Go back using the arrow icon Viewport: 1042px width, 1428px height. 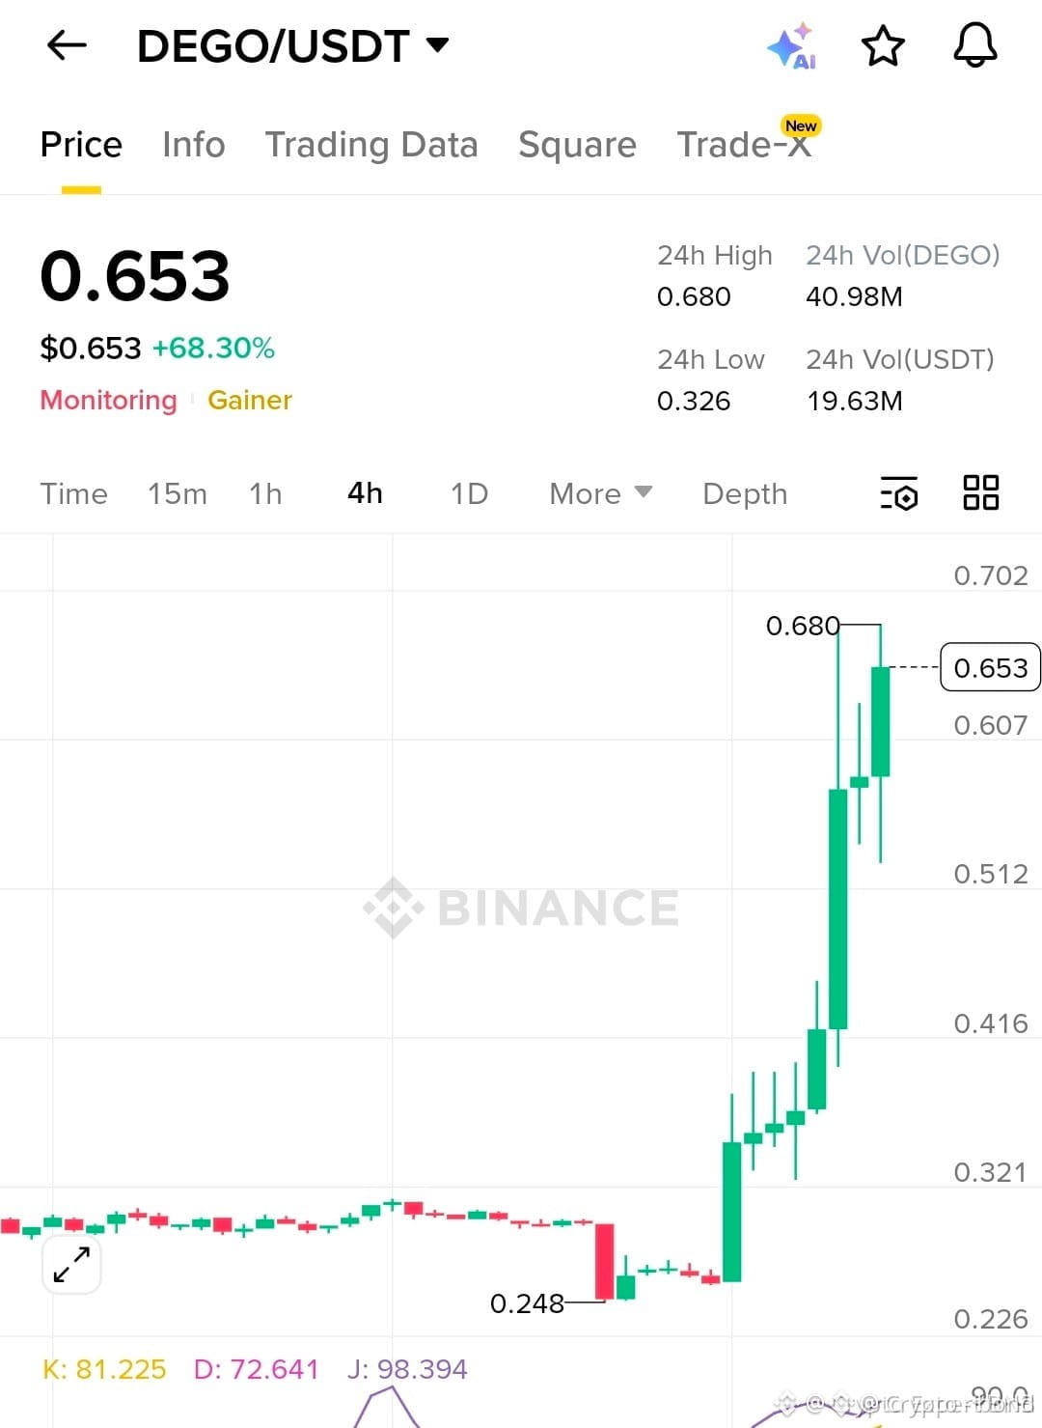point(67,45)
